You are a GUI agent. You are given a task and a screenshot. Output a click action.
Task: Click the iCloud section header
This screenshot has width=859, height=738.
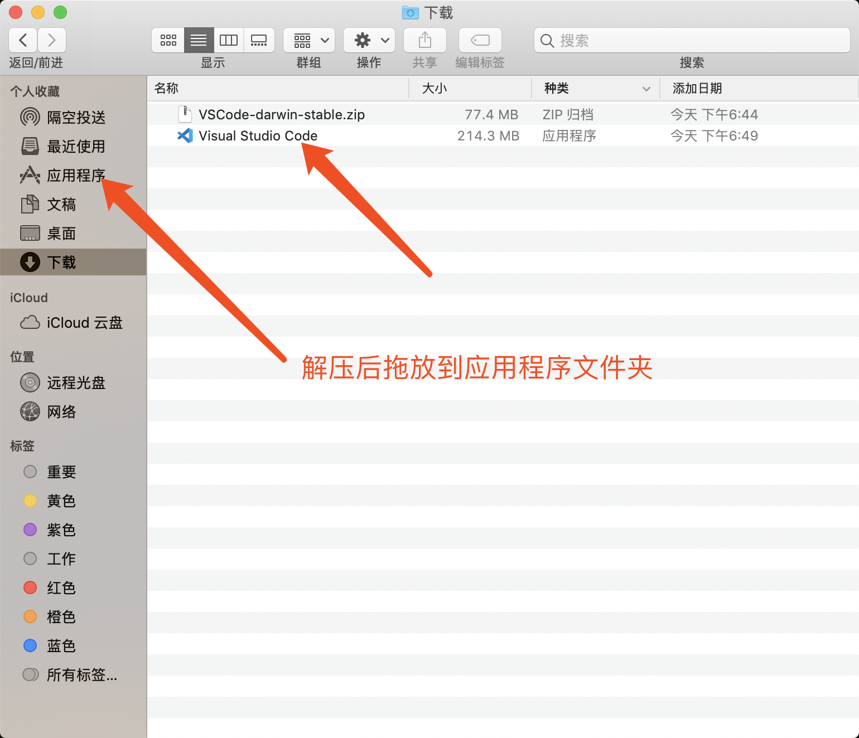pyautogui.click(x=29, y=298)
